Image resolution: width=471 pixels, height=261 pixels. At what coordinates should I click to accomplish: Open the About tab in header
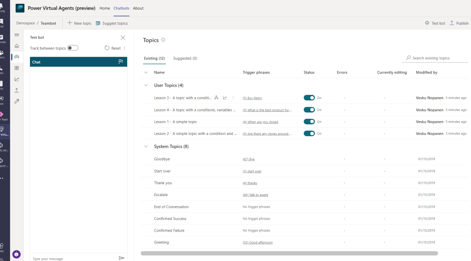tap(138, 8)
